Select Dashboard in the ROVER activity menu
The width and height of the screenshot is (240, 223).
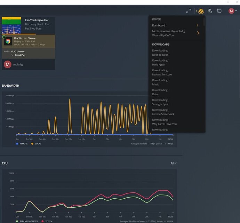click(x=176, y=25)
